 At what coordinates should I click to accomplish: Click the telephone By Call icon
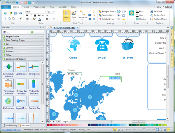(102, 45)
